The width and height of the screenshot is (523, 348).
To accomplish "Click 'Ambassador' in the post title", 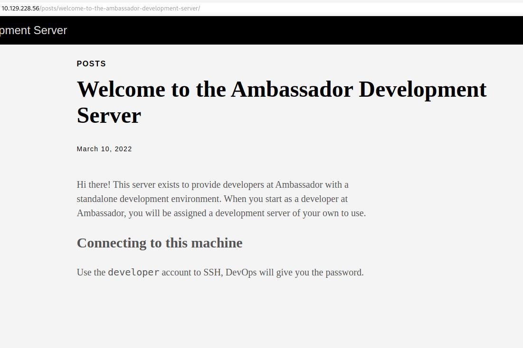I will click(x=292, y=89).
